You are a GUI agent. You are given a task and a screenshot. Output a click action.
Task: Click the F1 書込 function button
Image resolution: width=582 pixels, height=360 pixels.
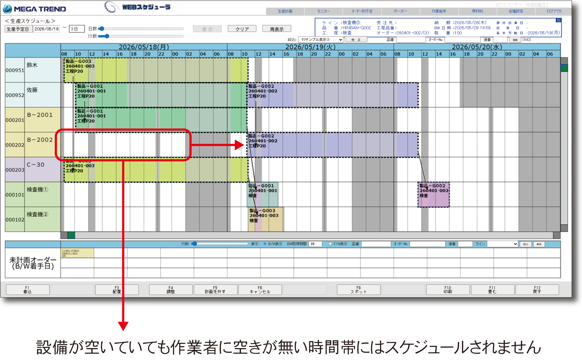point(27,290)
